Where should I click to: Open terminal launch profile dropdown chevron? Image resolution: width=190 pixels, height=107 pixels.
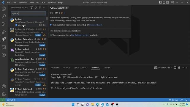pos(171,68)
